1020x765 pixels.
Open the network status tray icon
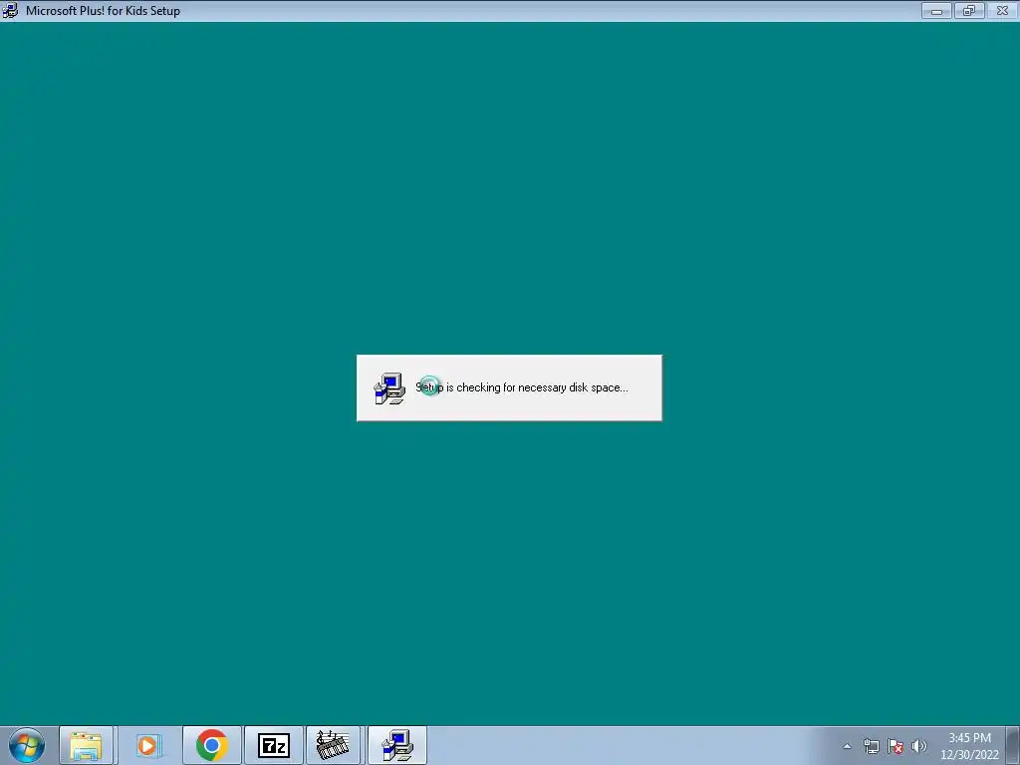point(871,746)
